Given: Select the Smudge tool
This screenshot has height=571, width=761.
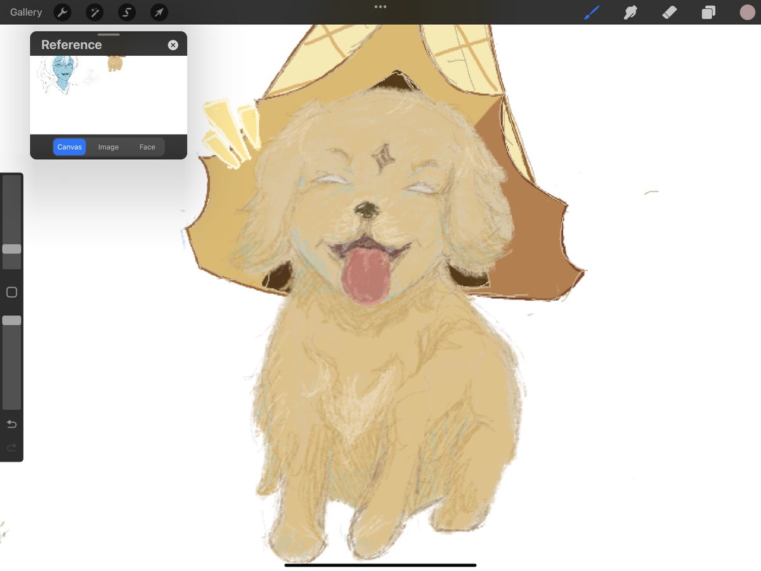Looking at the screenshot, I should (630, 12).
